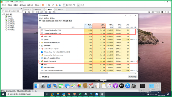Open System Preferences from the macOS dock
Screen dimensions: 172x97
click(x=134, y=86)
